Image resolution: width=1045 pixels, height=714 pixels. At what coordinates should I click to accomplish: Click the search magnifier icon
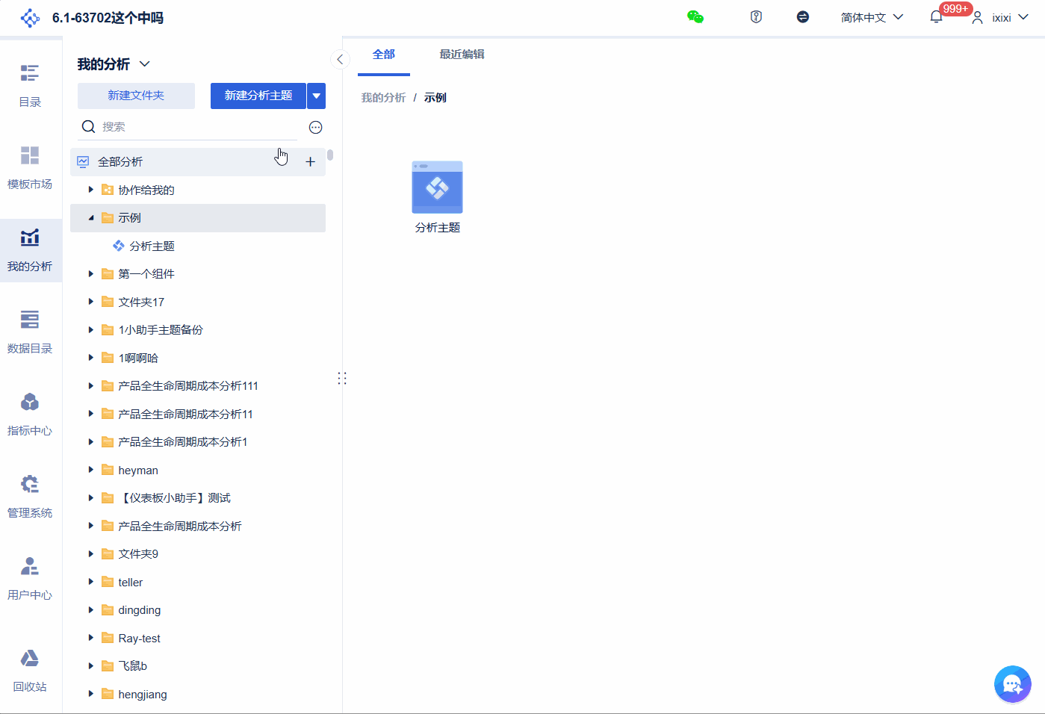[88, 127]
